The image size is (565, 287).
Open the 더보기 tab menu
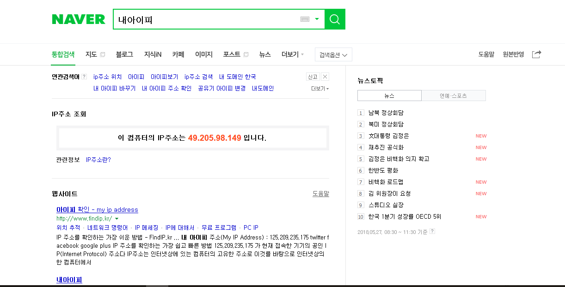[293, 54]
